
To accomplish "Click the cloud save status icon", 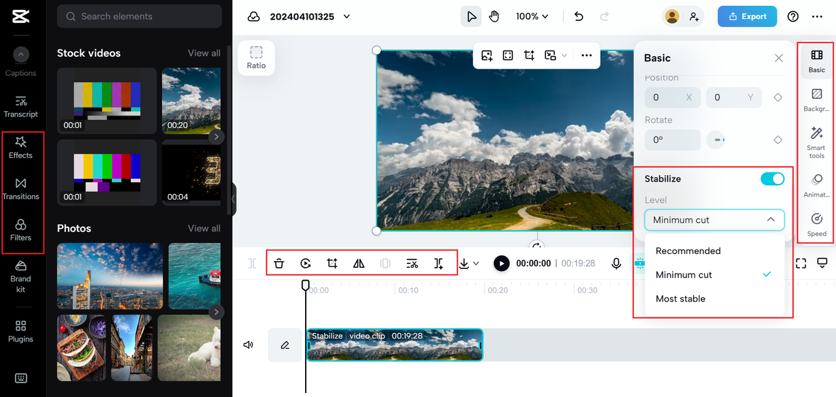I will point(253,16).
